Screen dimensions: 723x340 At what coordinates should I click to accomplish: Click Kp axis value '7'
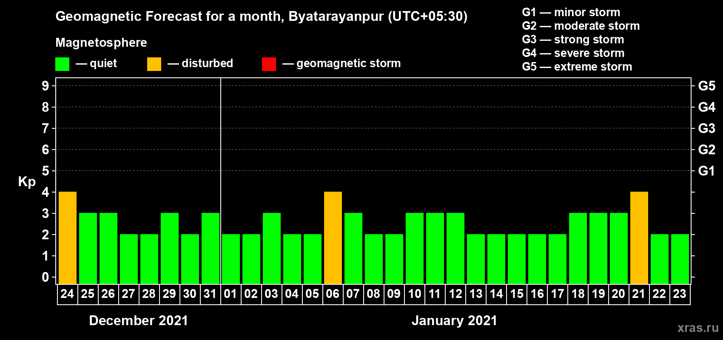(46, 128)
